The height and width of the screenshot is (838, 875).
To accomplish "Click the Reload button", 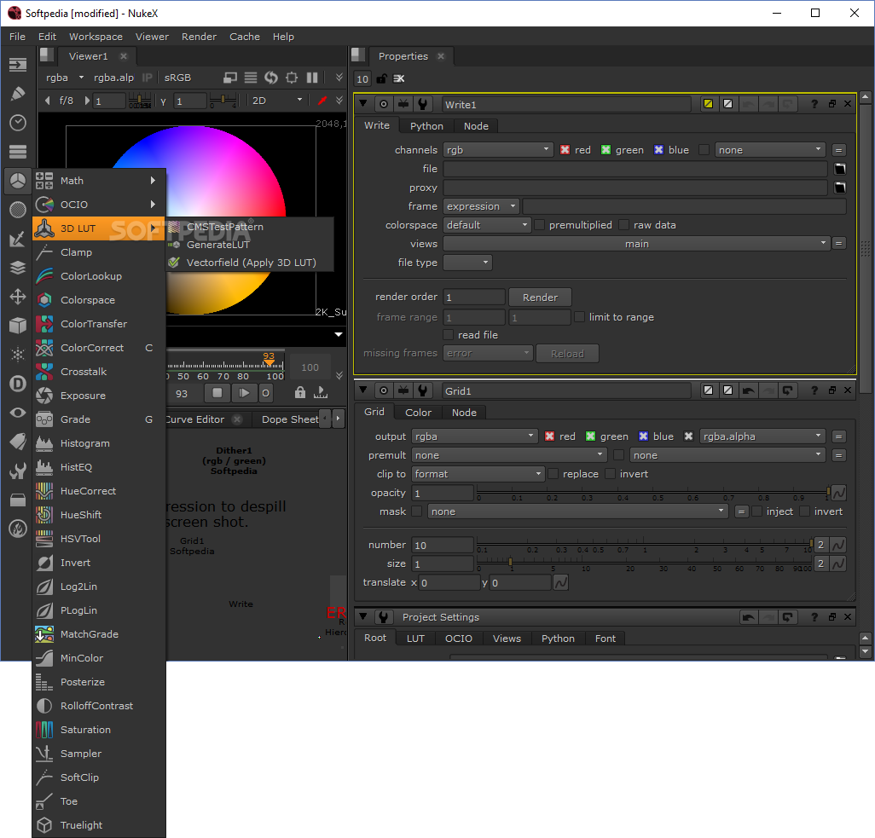I will (567, 354).
